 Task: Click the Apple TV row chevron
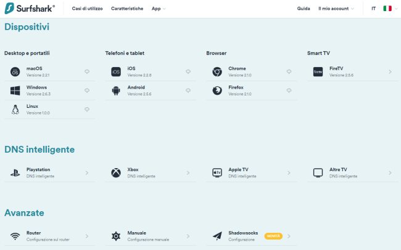coord(289,173)
